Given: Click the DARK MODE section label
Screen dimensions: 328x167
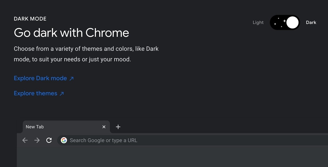Looking at the screenshot, I should pos(30,19).
